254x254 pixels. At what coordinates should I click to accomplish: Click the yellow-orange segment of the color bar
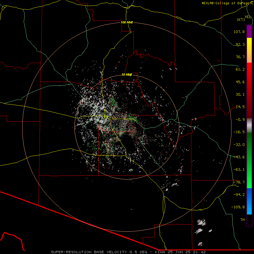coord(249,50)
